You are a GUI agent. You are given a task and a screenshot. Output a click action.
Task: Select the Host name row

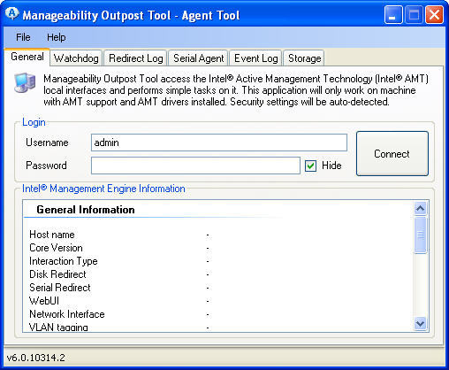(217, 235)
